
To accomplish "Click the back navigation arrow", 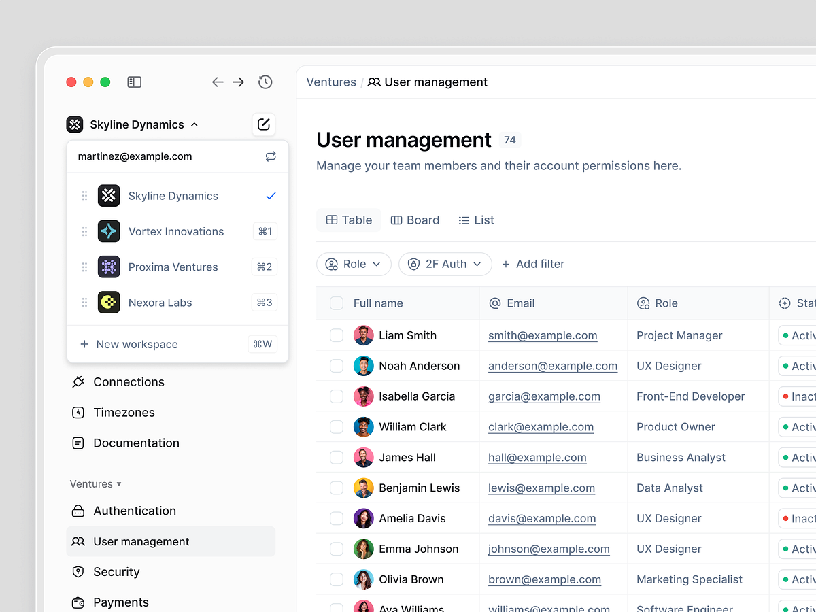I will click(x=218, y=82).
